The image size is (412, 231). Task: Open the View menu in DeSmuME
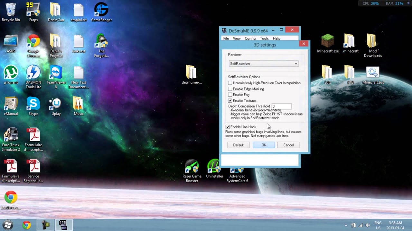pos(237,38)
